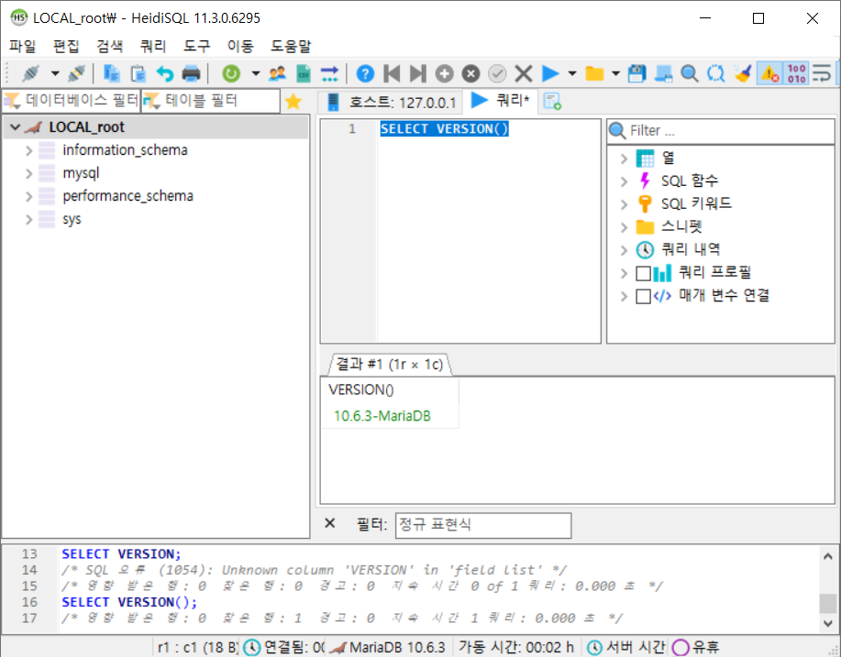Click the 정규 표현식 filter input
The image size is (841, 657).
[x=483, y=525]
